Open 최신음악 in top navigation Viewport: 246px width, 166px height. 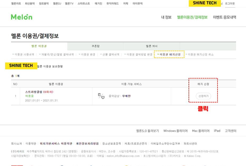30,3
